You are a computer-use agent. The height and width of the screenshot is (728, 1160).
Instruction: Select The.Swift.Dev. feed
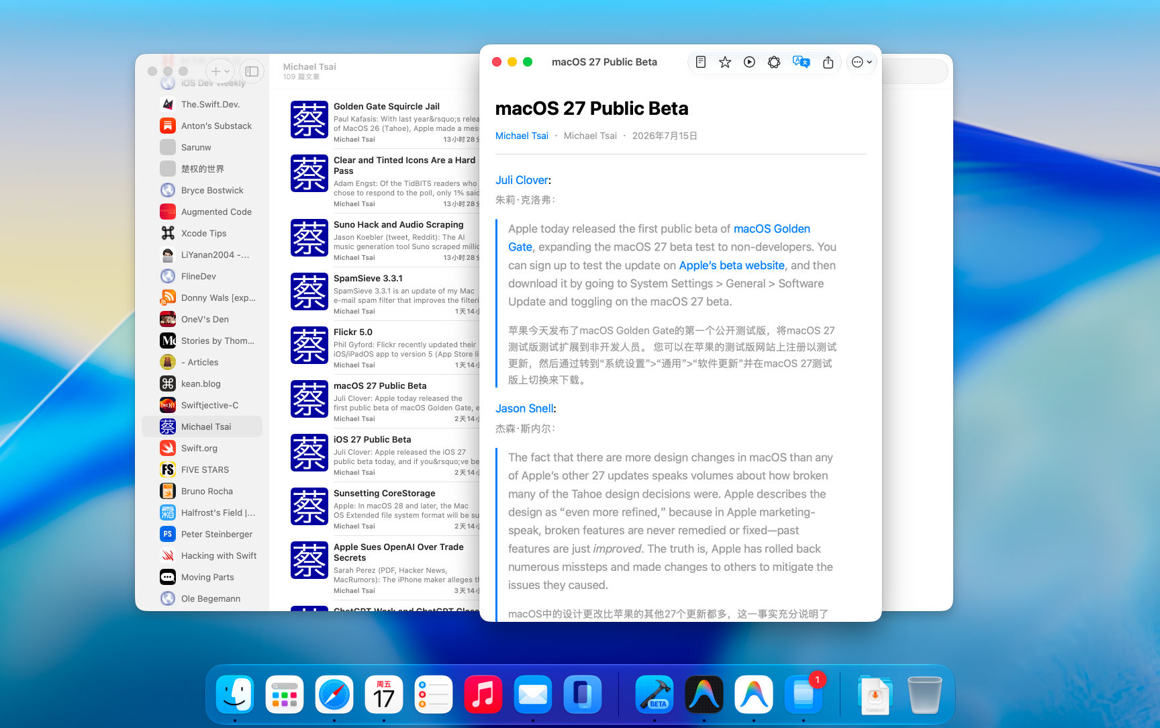tap(202, 104)
